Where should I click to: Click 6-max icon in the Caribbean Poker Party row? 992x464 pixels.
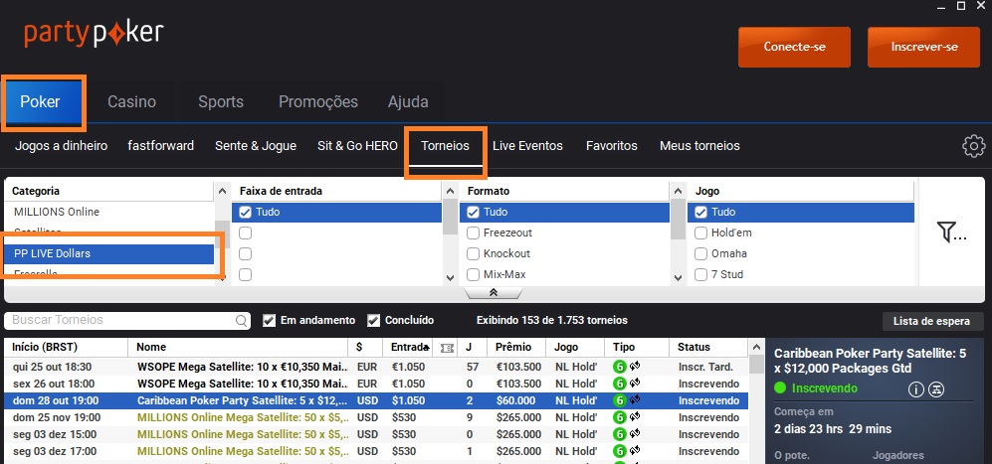coord(619,400)
